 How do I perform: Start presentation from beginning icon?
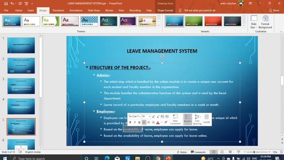point(26,4)
